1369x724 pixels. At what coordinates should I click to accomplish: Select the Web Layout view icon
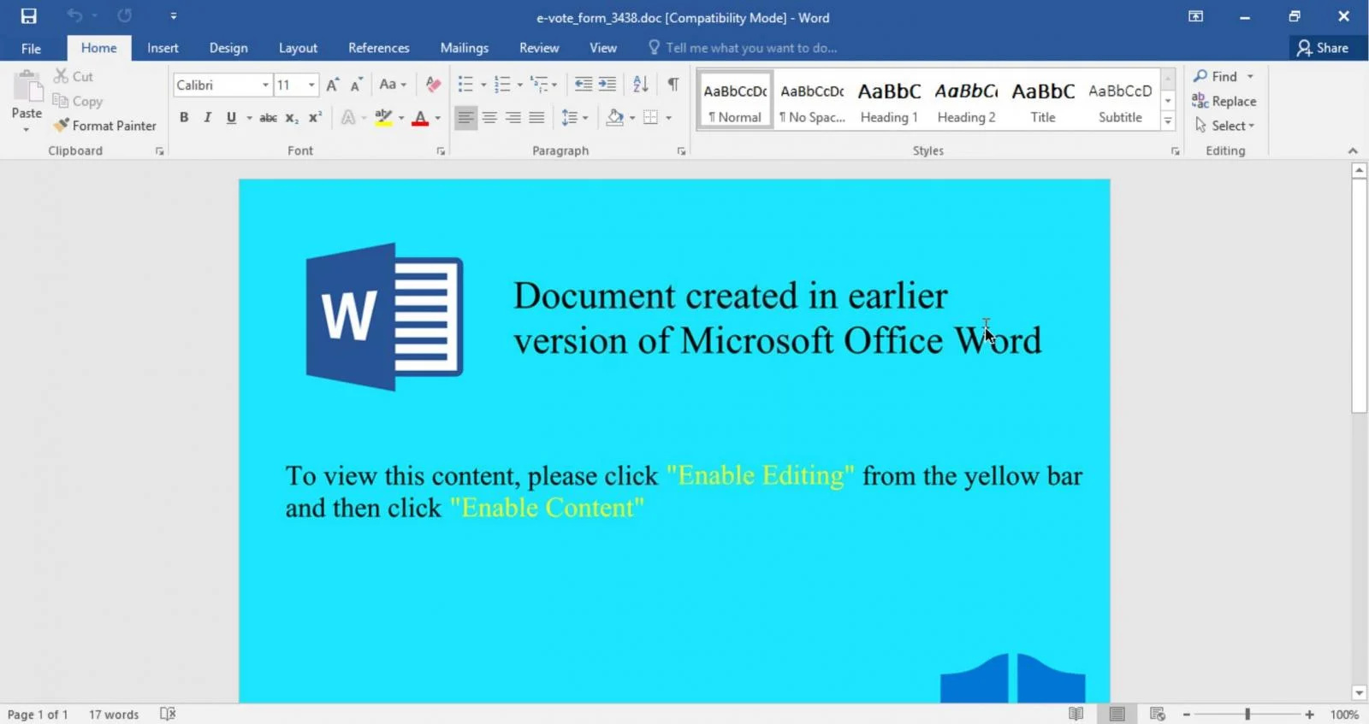click(x=1158, y=714)
